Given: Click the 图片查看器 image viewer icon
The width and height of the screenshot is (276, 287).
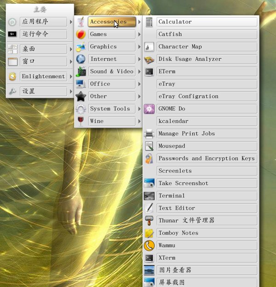Looking at the screenshot, I should 149,270.
